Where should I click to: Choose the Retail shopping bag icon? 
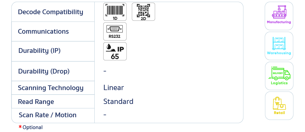pyautogui.click(x=279, y=105)
